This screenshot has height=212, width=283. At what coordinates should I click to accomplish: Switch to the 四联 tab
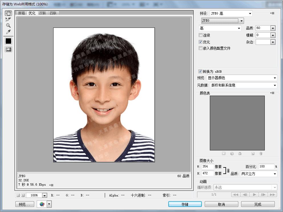click(54, 13)
